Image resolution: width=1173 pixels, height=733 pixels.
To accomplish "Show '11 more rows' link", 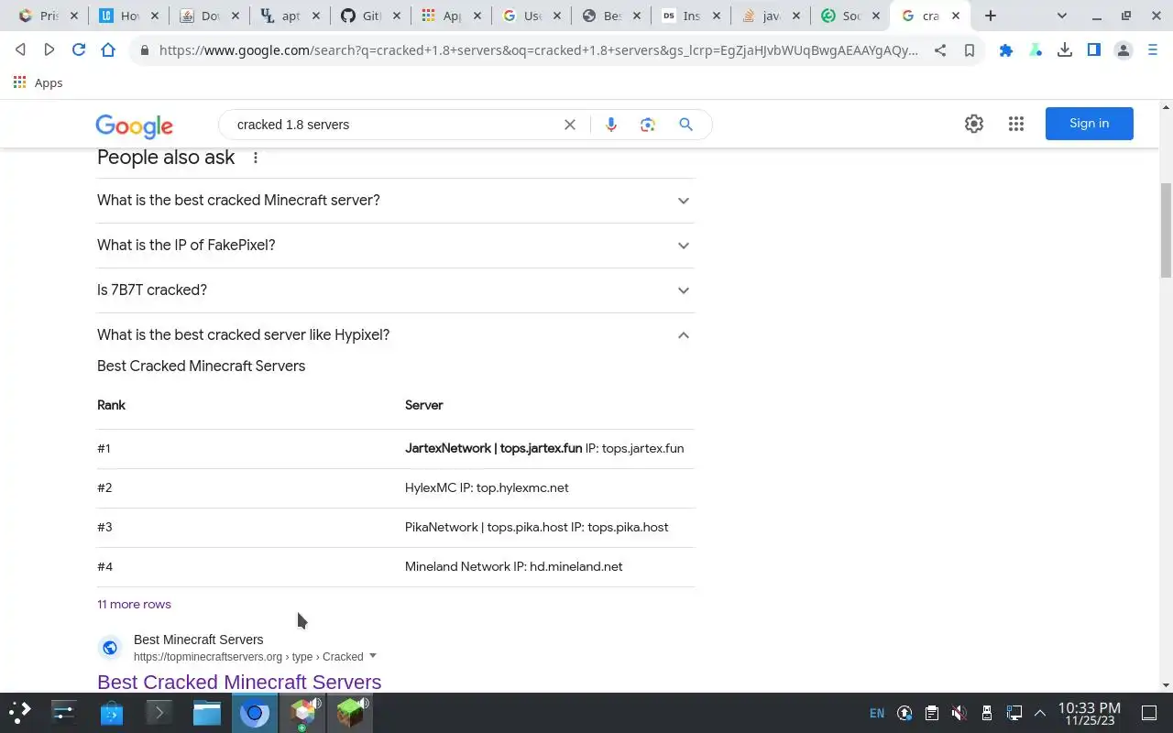I will [x=134, y=604].
